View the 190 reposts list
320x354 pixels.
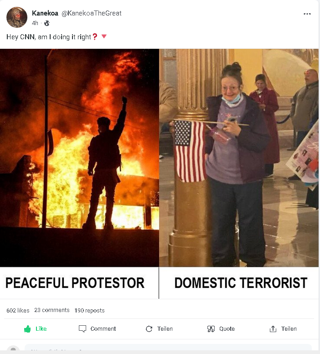tap(90, 310)
